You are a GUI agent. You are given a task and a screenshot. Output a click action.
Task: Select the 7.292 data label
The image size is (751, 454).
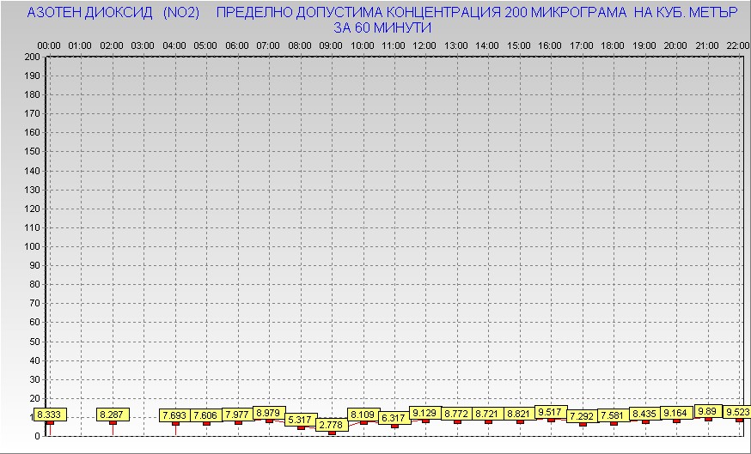tap(583, 416)
